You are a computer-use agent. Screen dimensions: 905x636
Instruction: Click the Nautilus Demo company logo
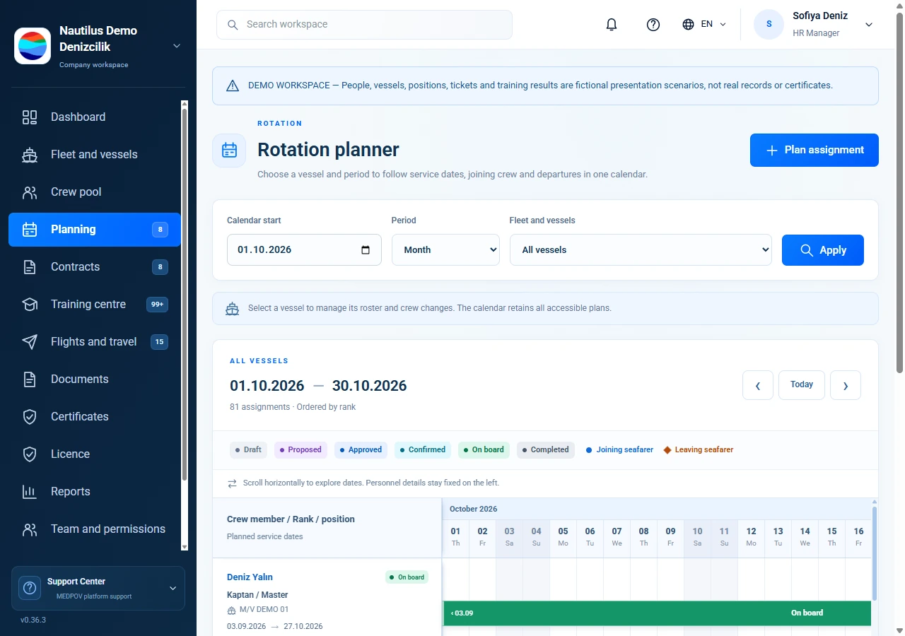[x=33, y=46]
